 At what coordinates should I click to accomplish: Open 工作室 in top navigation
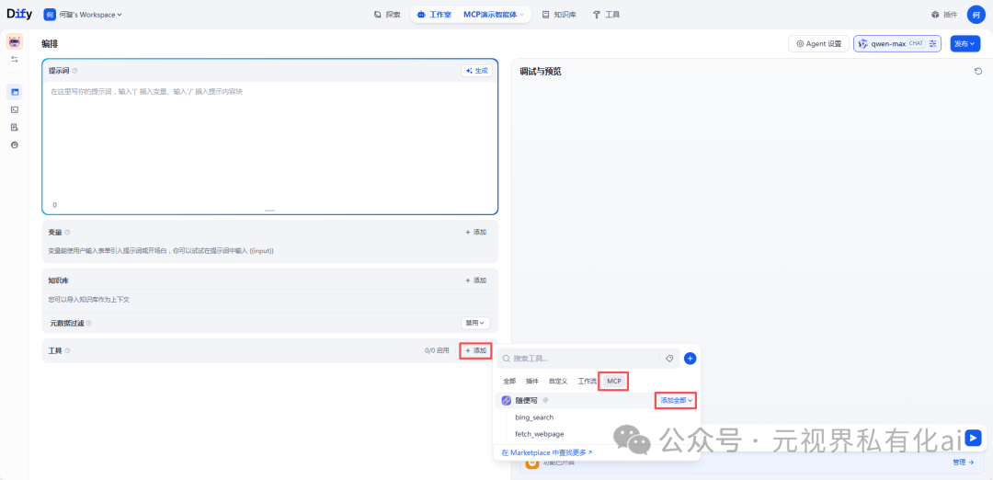pos(434,15)
